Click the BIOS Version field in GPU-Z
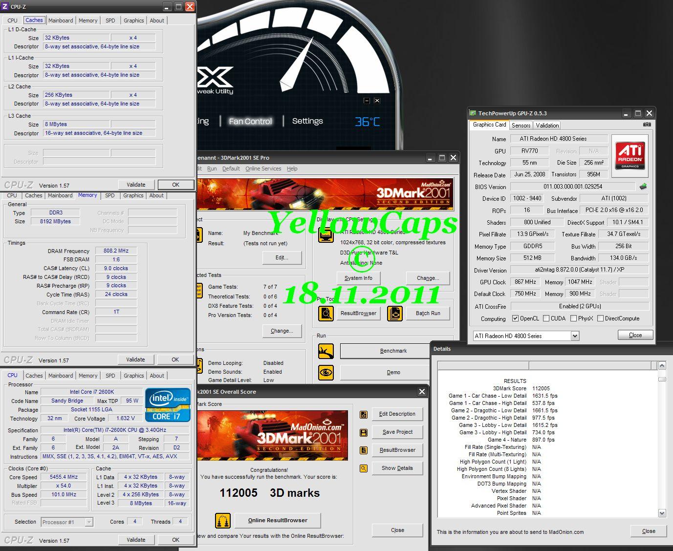673x551 pixels. [573, 187]
